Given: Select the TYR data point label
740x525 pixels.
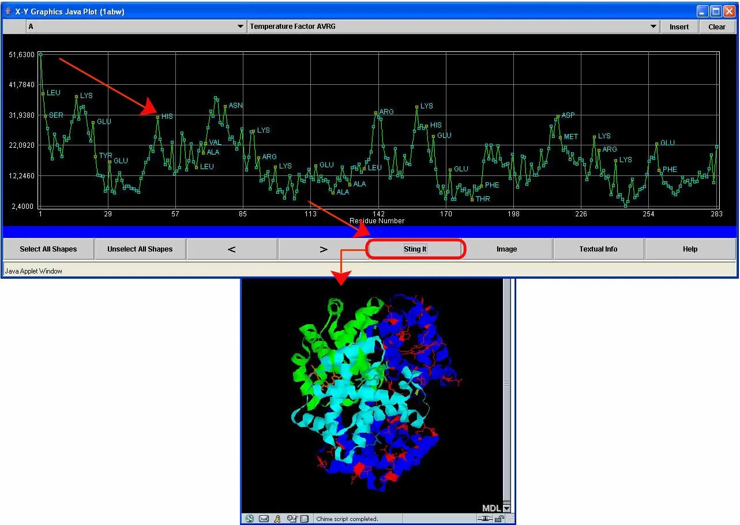Looking at the screenshot, I should 106,156.
